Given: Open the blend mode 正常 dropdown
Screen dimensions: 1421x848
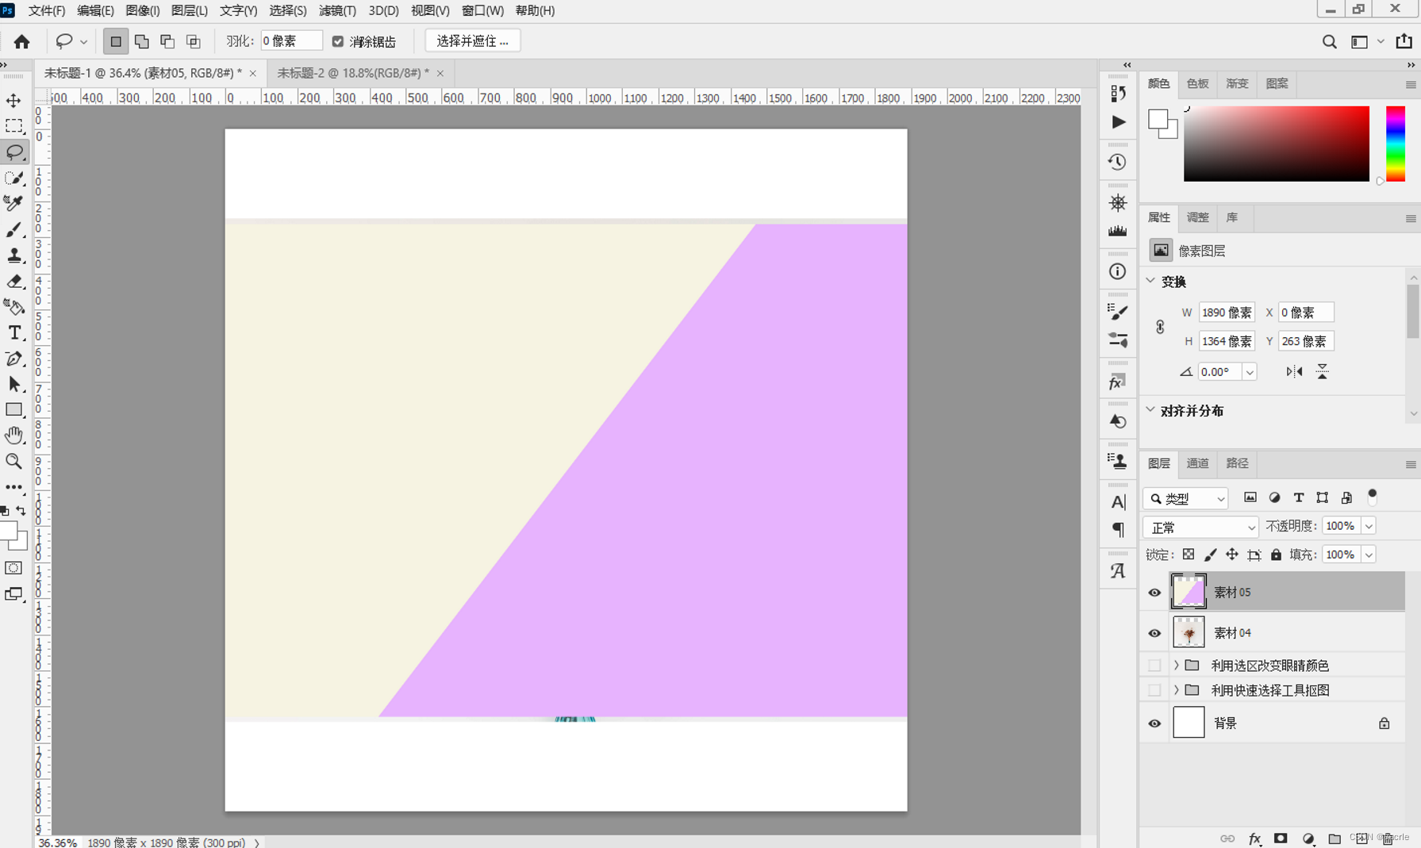Looking at the screenshot, I should click(x=1200, y=527).
